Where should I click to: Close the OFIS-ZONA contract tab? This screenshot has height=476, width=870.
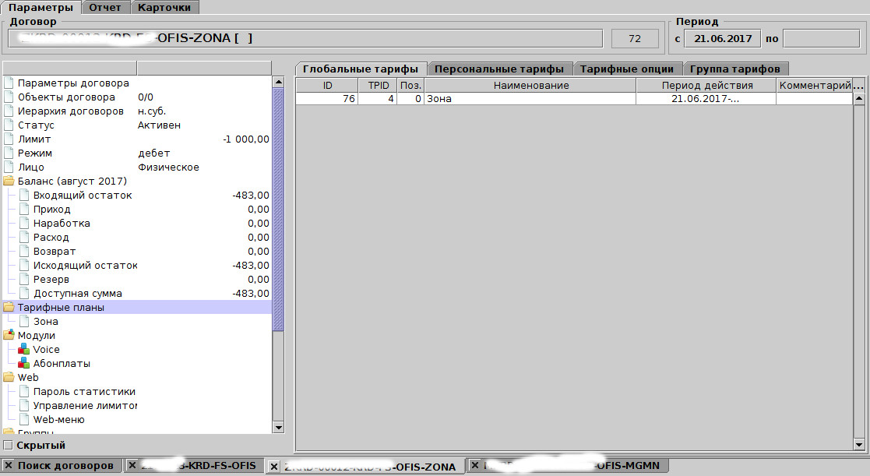[274, 467]
